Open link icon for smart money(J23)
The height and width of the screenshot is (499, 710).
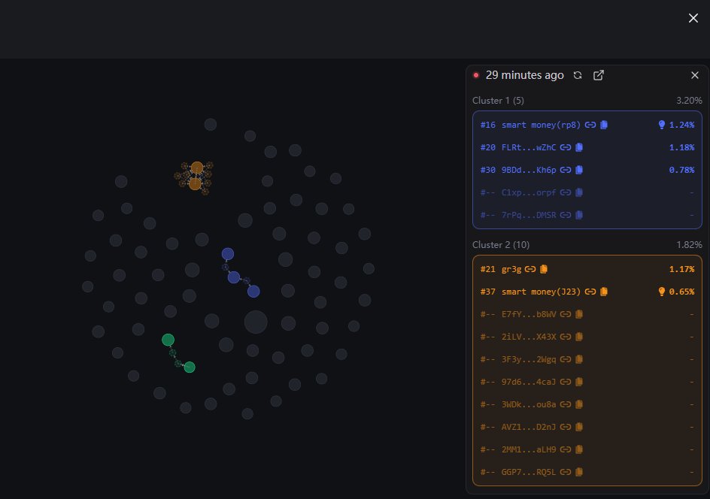point(590,292)
